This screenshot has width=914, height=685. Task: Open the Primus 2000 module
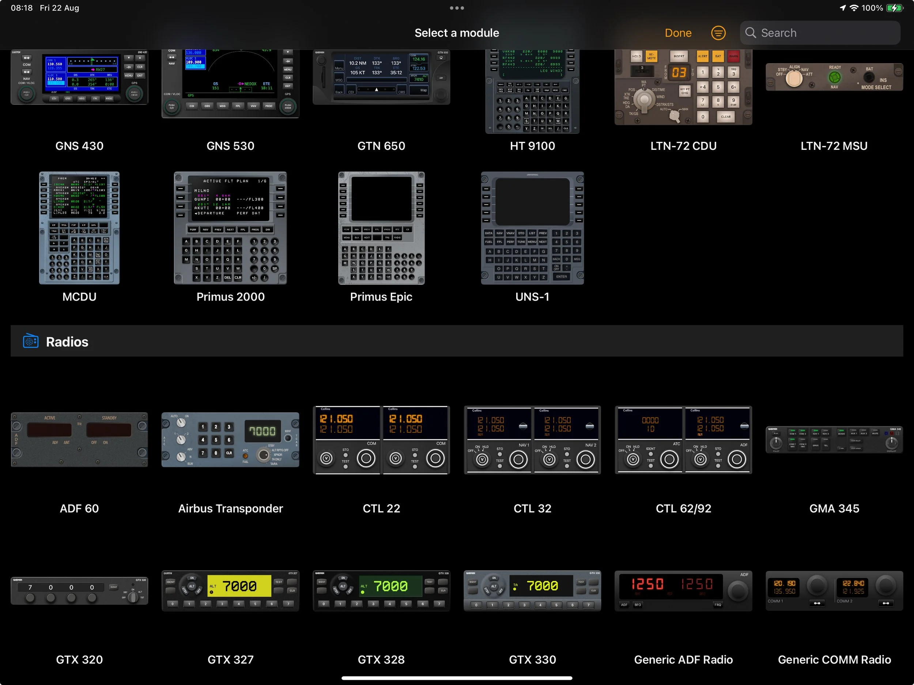230,228
